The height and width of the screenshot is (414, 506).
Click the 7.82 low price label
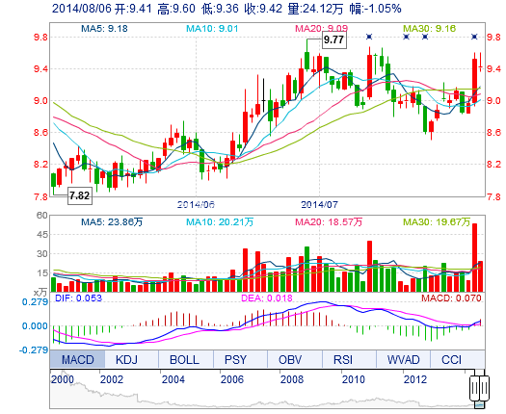click(80, 195)
